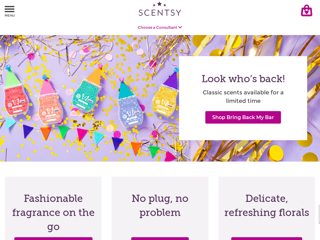Click Shop Bring Back My Bar button
Image resolution: width=320 pixels, height=240 pixels.
[x=243, y=117]
